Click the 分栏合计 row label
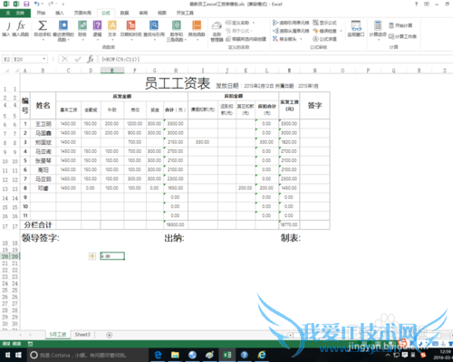Image resolution: width=453 pixels, height=362 pixels. click(38, 224)
